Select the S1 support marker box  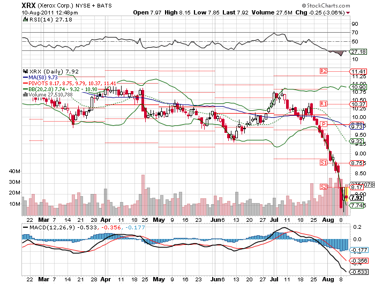coord(324,163)
